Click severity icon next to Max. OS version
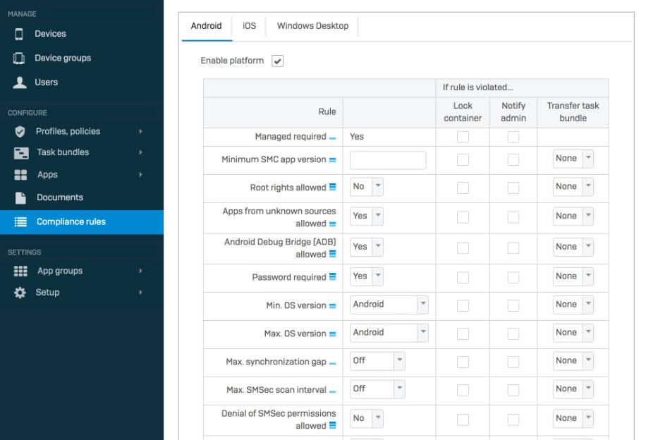The height and width of the screenshot is (440, 646). pos(332,334)
